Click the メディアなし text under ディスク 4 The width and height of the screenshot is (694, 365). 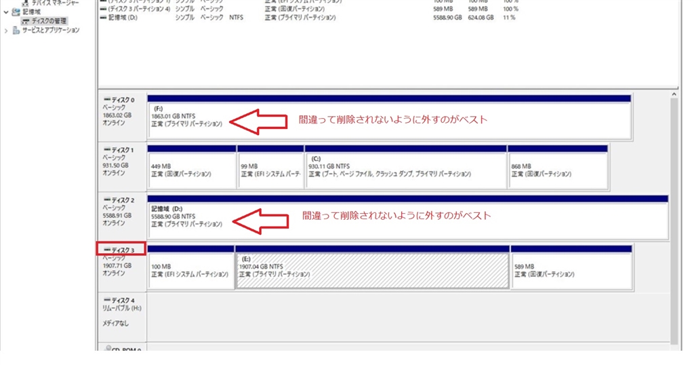115,324
